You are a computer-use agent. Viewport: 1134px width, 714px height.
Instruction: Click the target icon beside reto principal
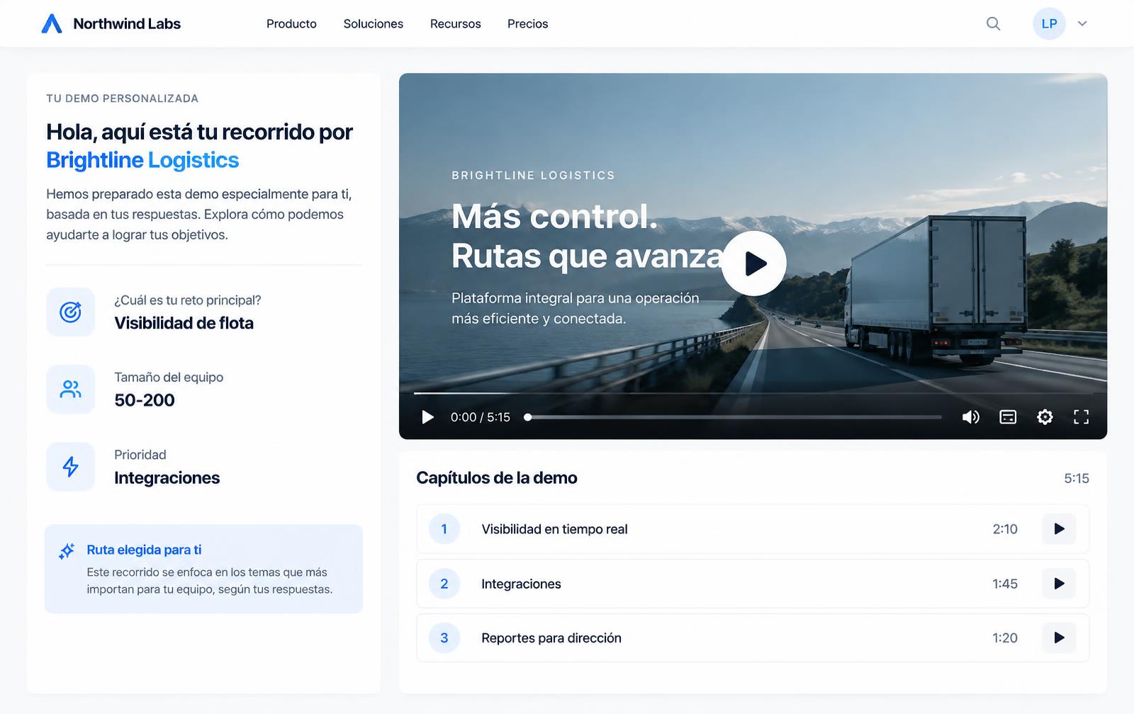click(71, 312)
